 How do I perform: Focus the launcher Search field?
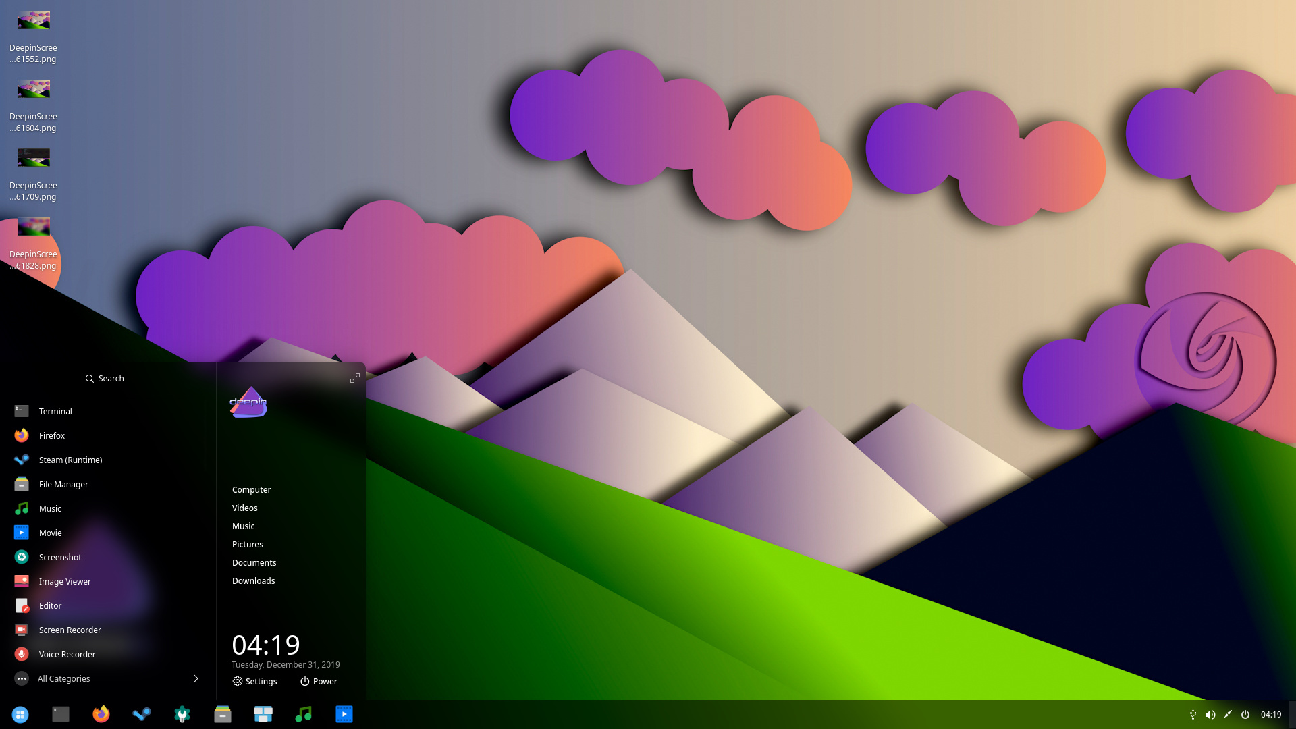tap(108, 379)
